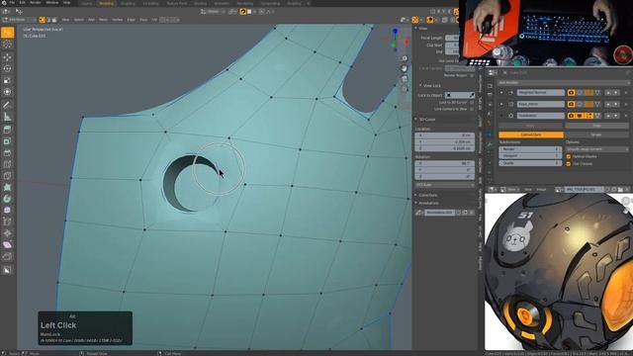
Task: Open the File menu
Action: 12,2
